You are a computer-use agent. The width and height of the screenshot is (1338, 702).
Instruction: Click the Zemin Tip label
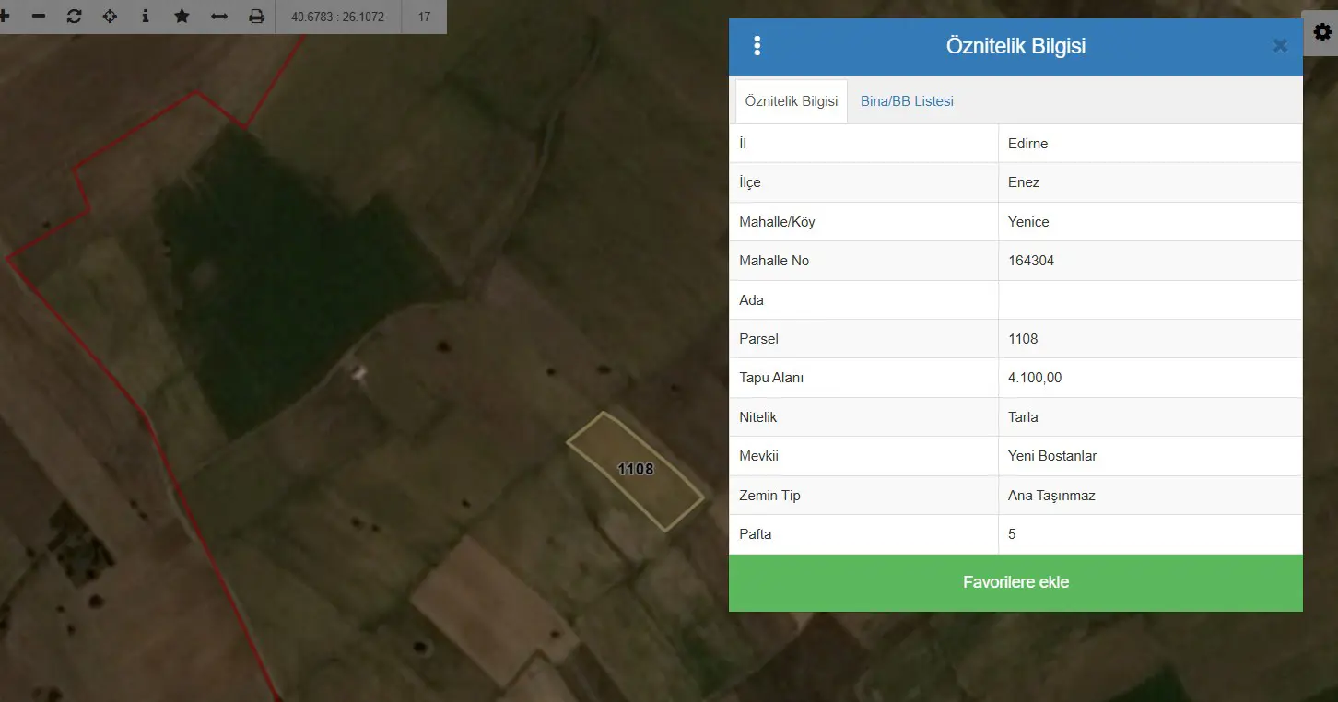[769, 496]
